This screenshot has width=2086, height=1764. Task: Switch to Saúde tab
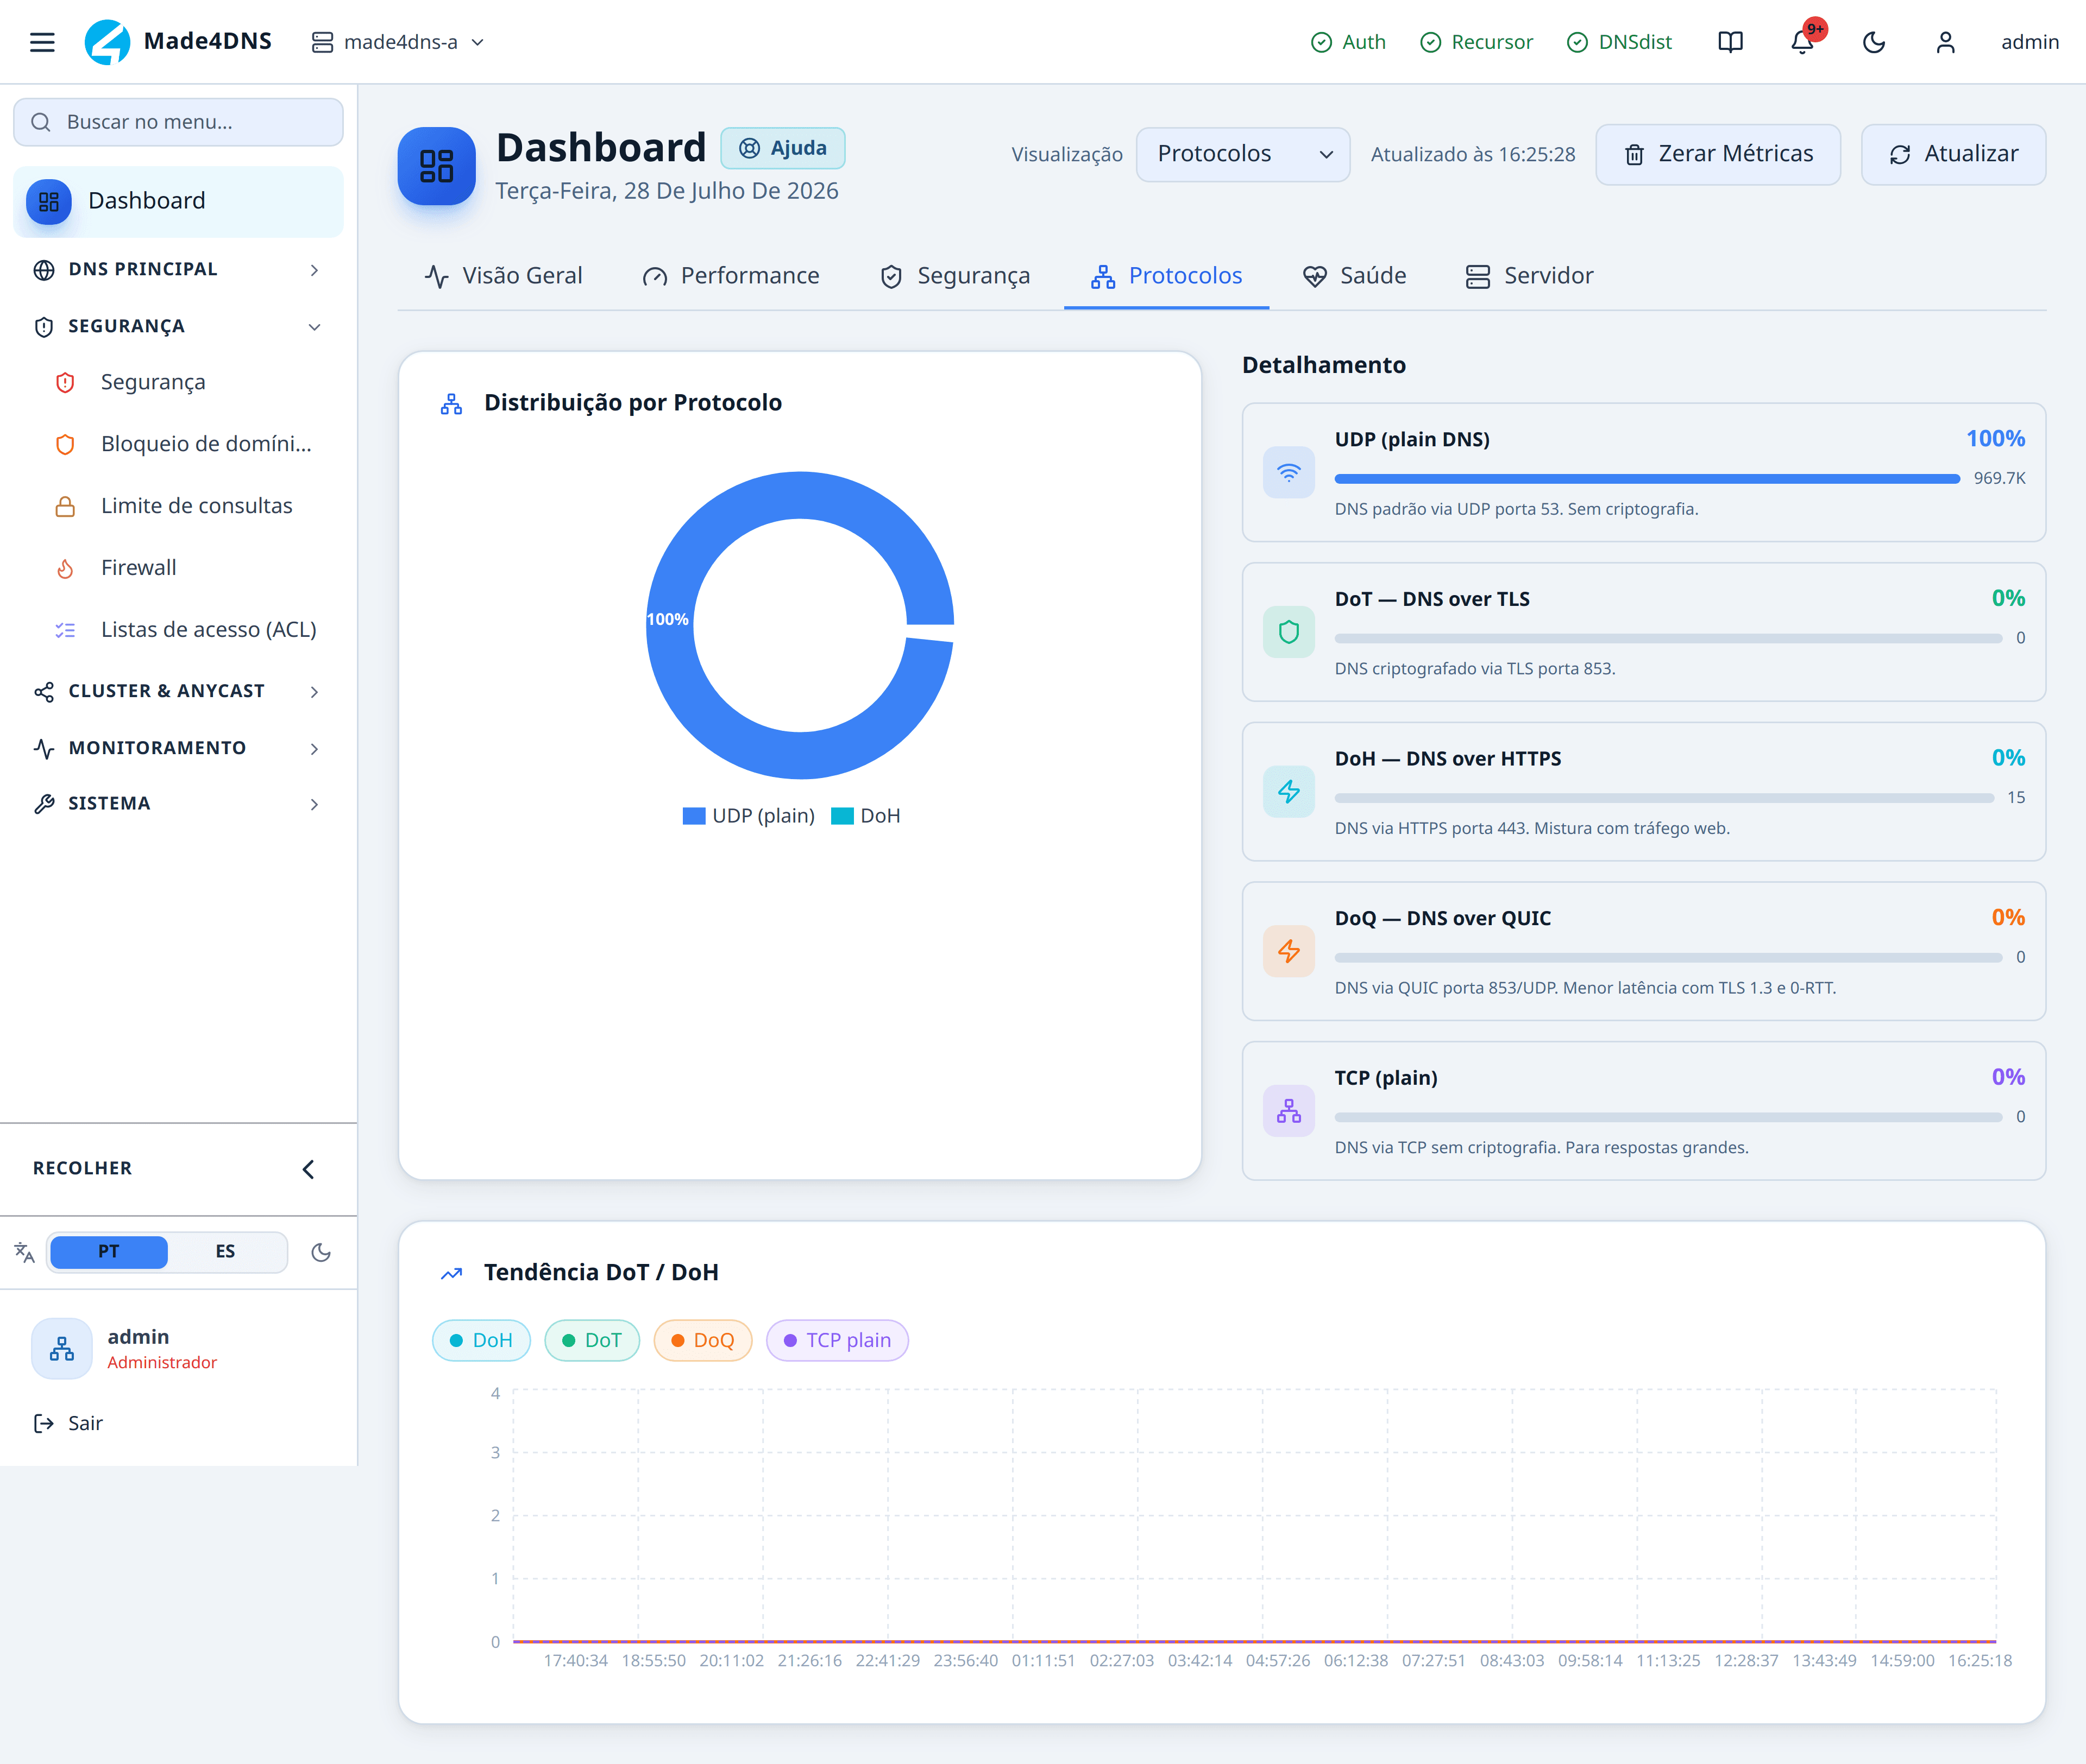pos(1355,276)
